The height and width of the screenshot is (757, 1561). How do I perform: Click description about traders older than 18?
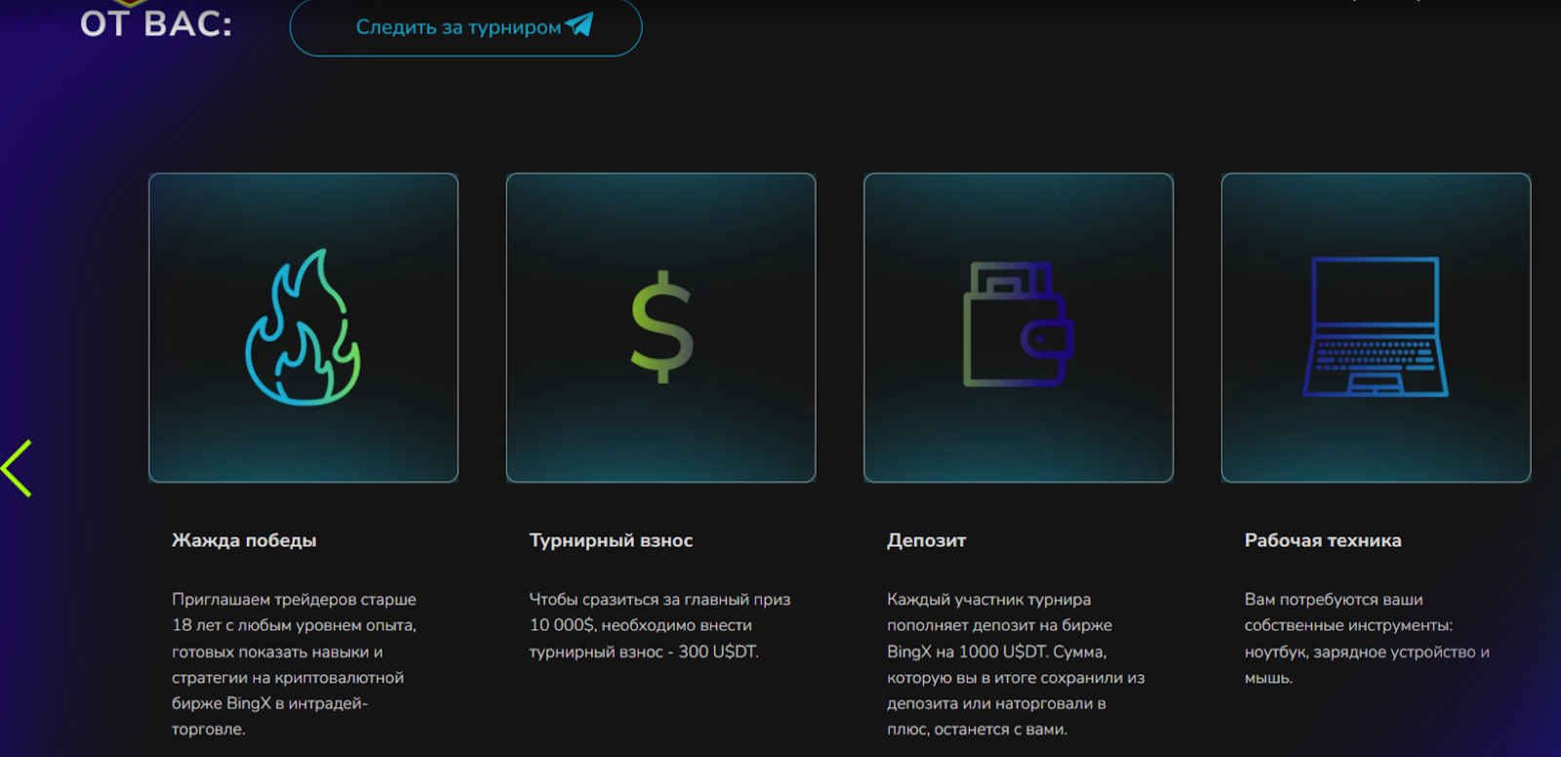(x=295, y=664)
